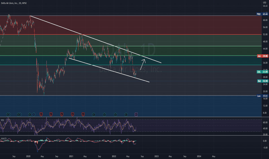Click 2023 on the time axis

[x=156, y=156]
